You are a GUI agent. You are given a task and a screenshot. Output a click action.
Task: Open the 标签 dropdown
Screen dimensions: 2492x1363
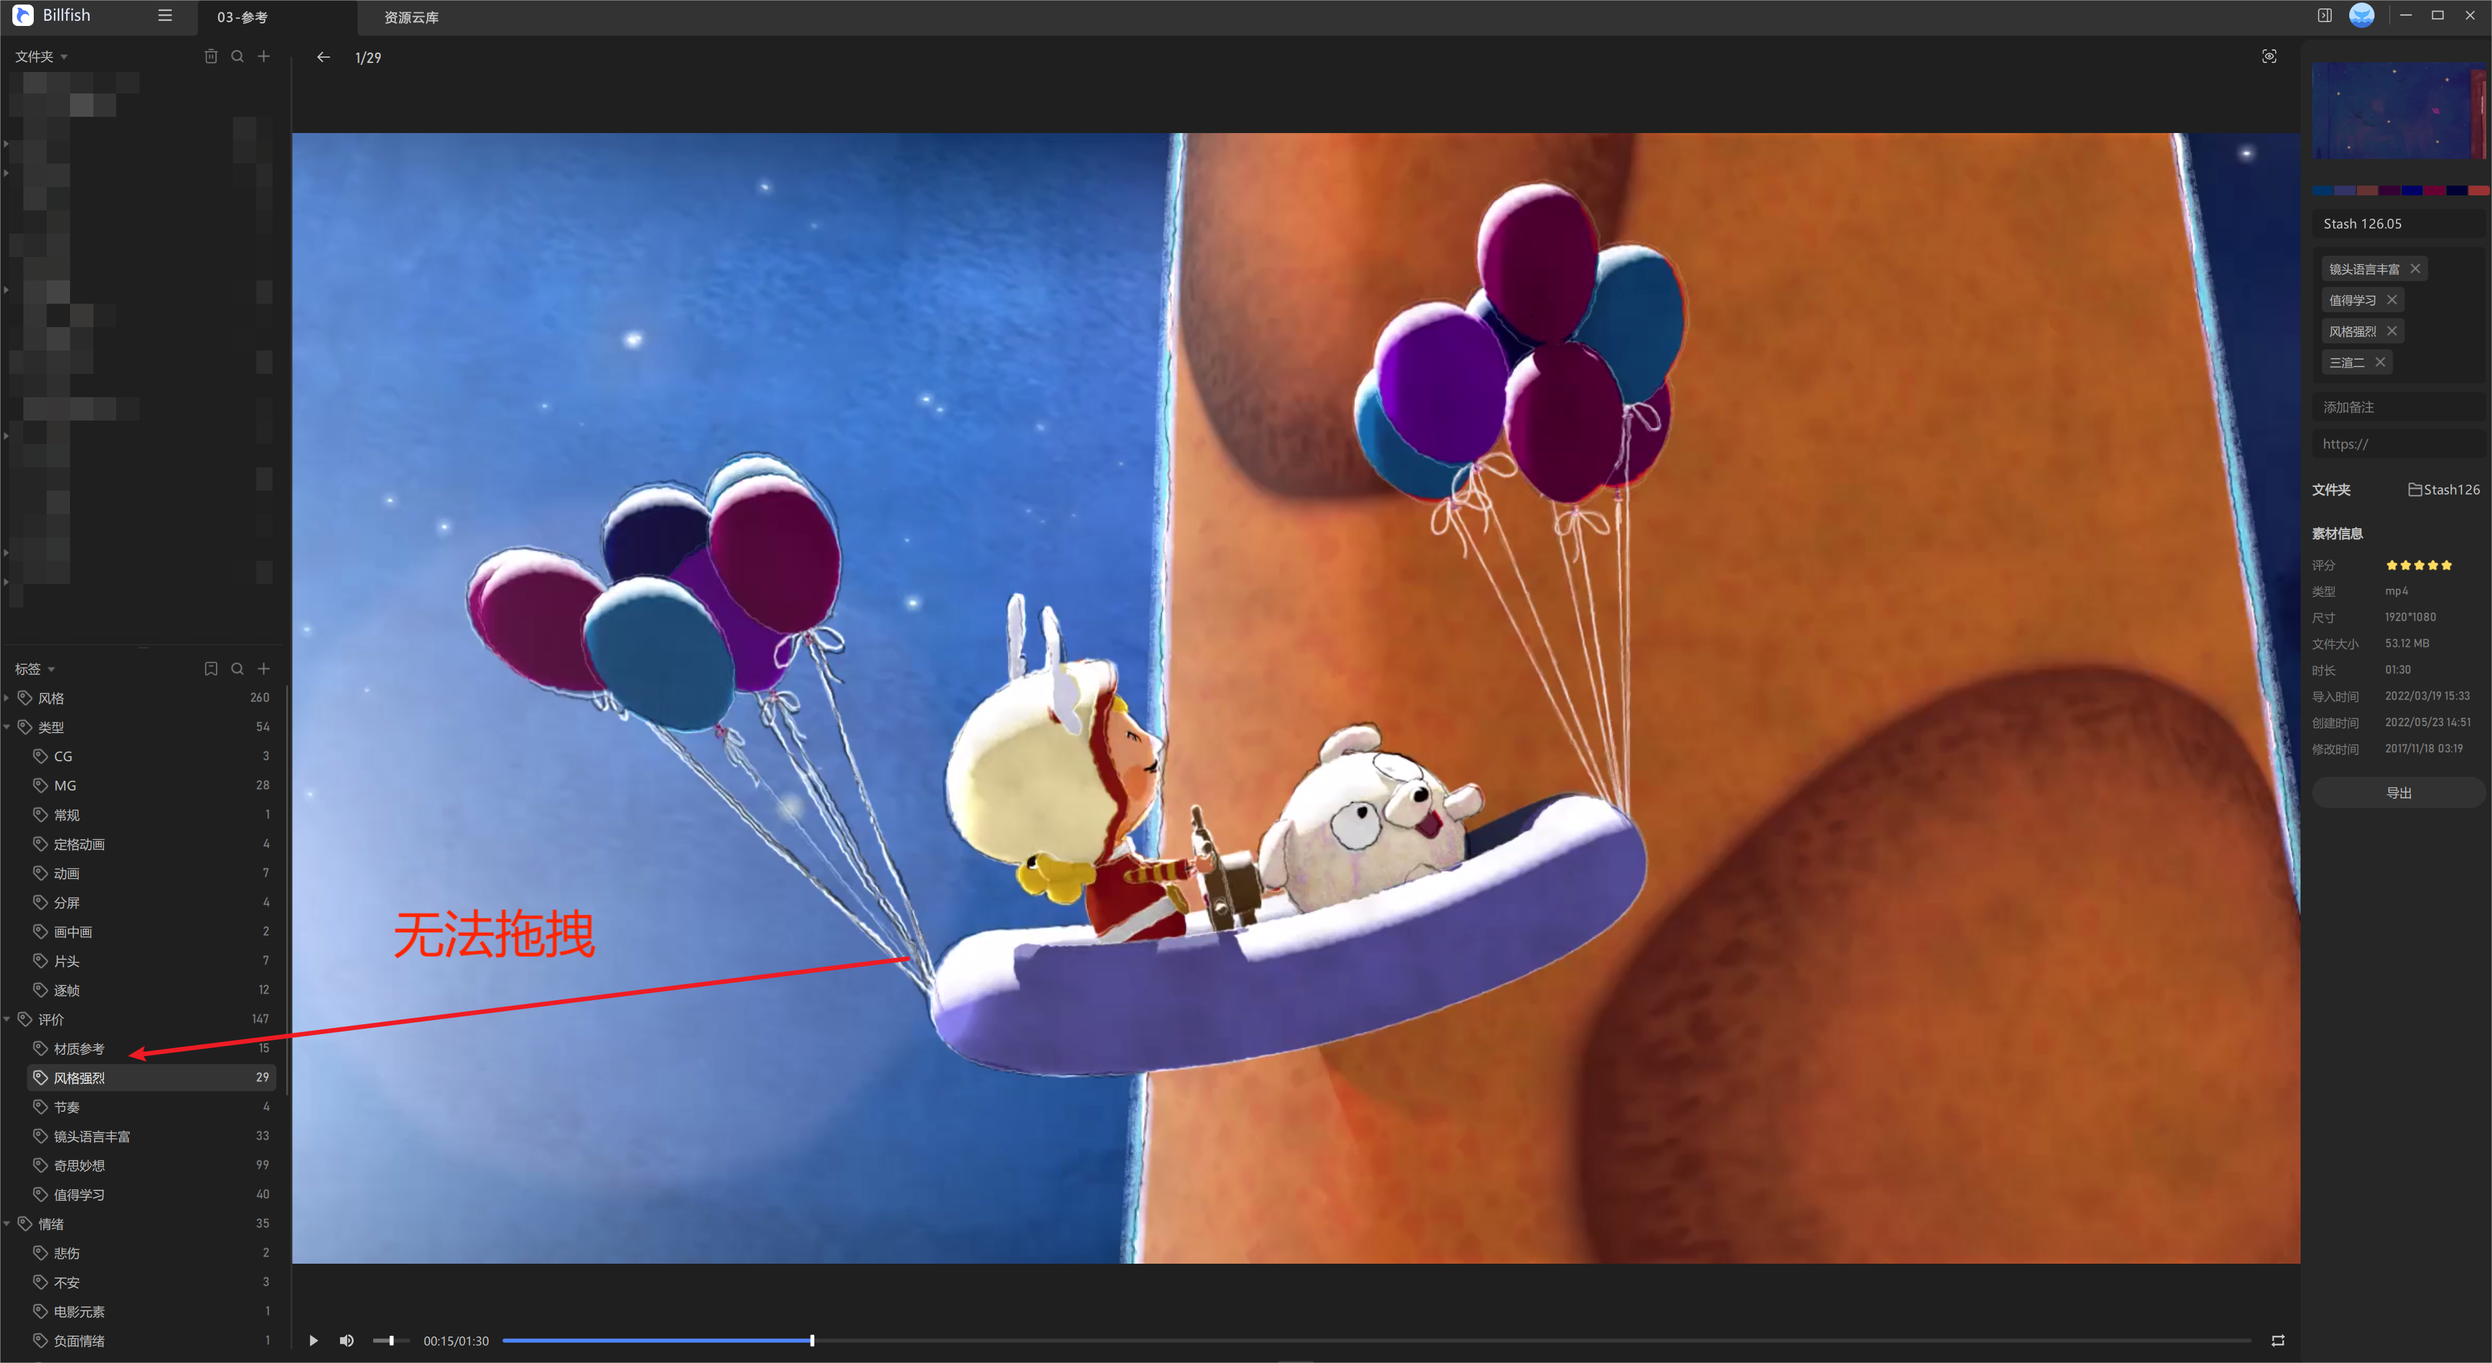coord(35,669)
